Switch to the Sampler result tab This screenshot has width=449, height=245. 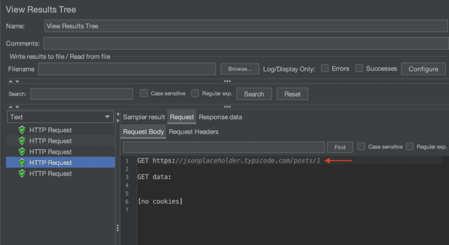pyautogui.click(x=144, y=117)
